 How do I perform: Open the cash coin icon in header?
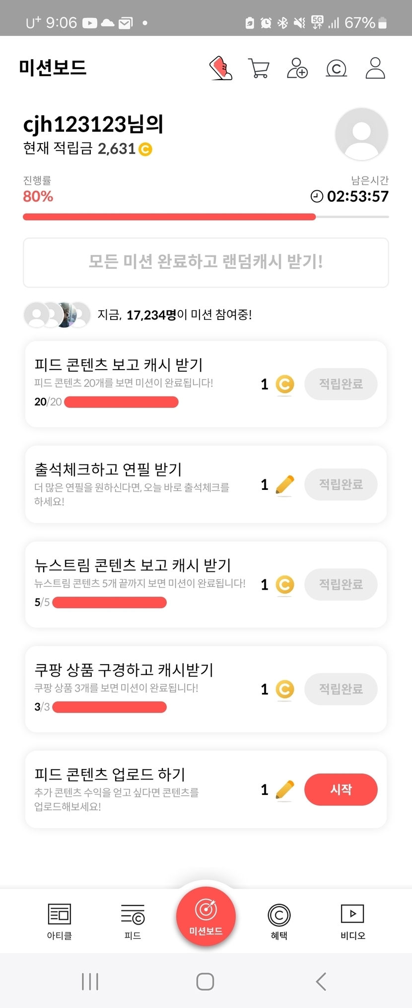click(336, 68)
